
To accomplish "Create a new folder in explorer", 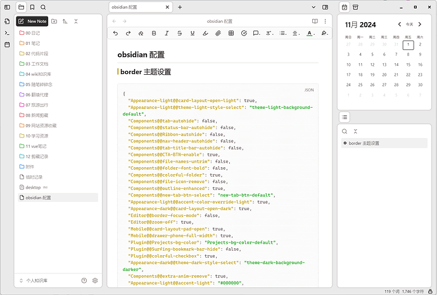I will point(54,21).
